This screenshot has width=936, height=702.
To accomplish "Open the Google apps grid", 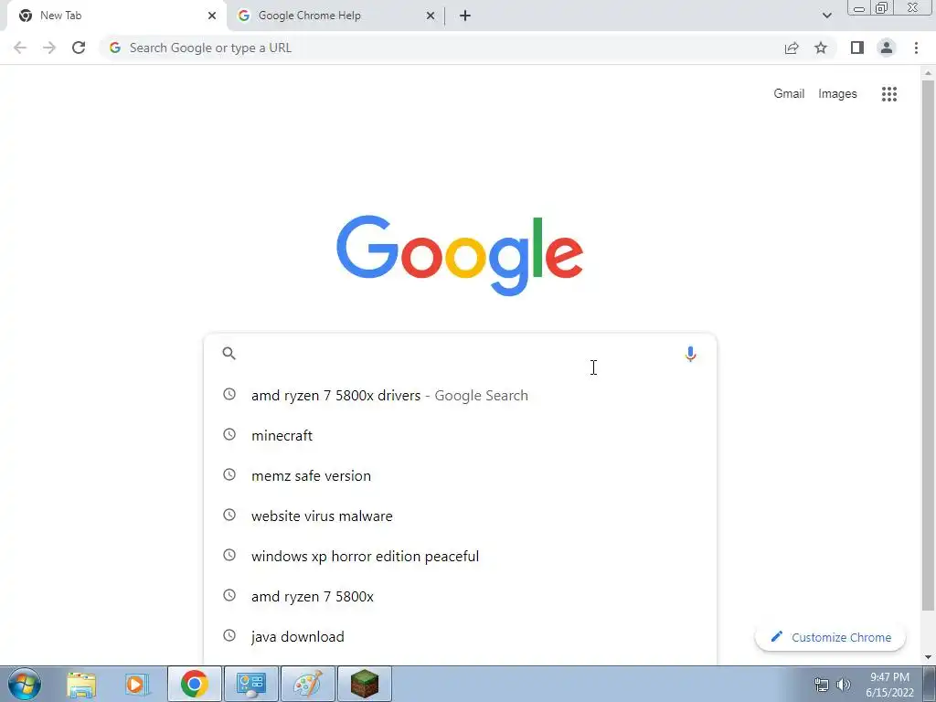I will (888, 94).
